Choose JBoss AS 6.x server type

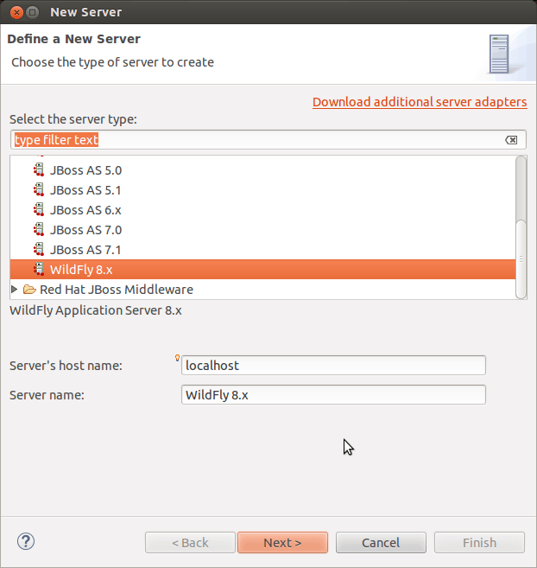tap(262, 210)
